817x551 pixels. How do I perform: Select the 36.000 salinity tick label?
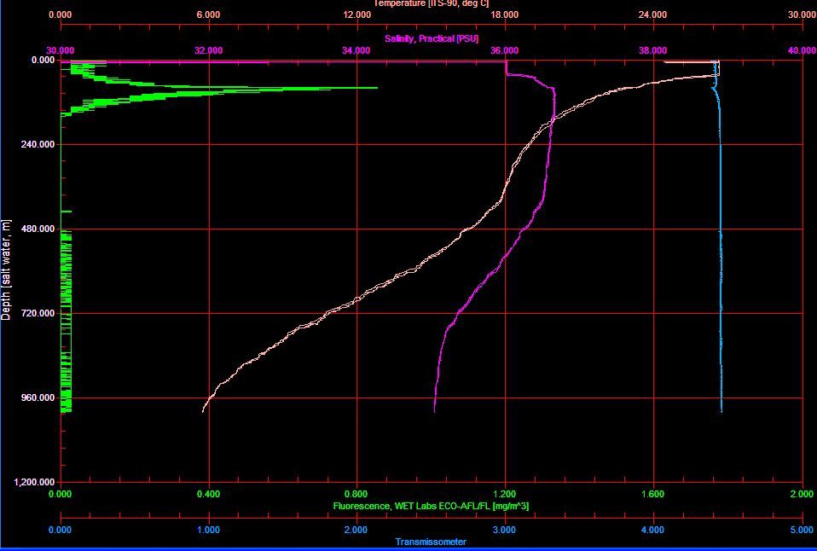point(505,50)
